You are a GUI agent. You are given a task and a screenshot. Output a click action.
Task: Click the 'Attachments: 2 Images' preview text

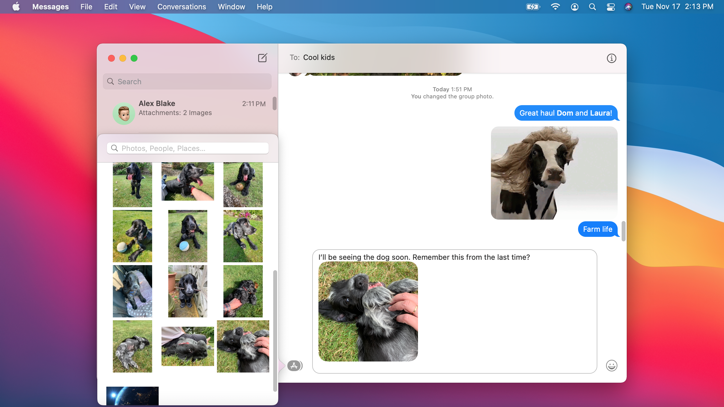coord(175,113)
